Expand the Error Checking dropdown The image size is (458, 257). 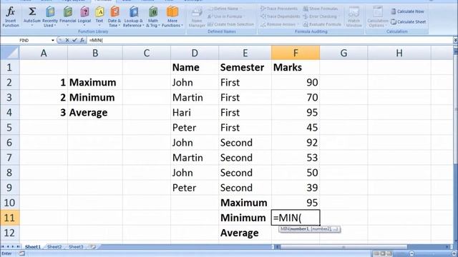[x=339, y=16]
